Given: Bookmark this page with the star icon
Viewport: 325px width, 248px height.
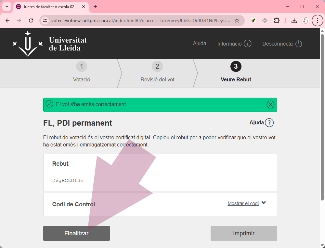Looking at the screenshot, I should click(x=237, y=21).
